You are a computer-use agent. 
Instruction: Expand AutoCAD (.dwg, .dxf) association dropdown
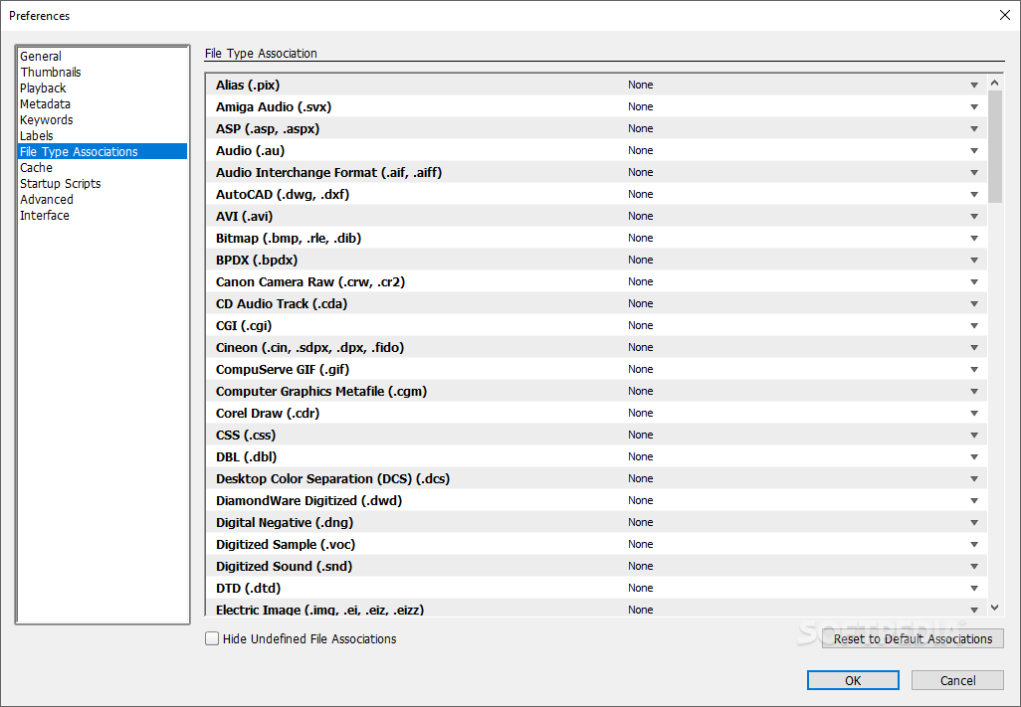tap(974, 195)
